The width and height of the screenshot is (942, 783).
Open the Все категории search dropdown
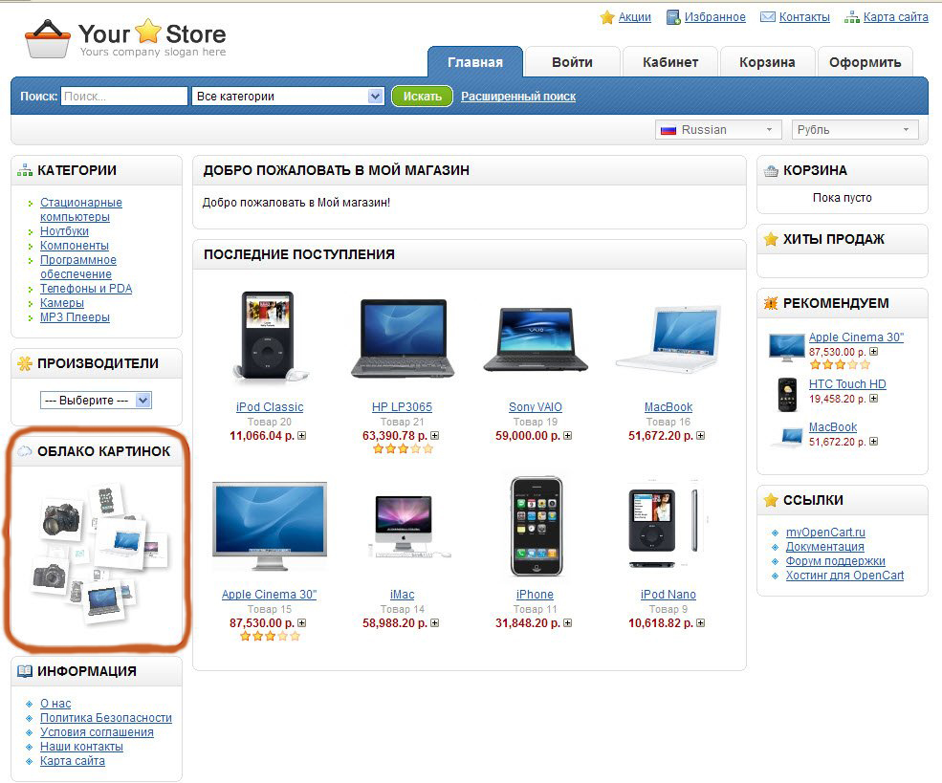(288, 96)
